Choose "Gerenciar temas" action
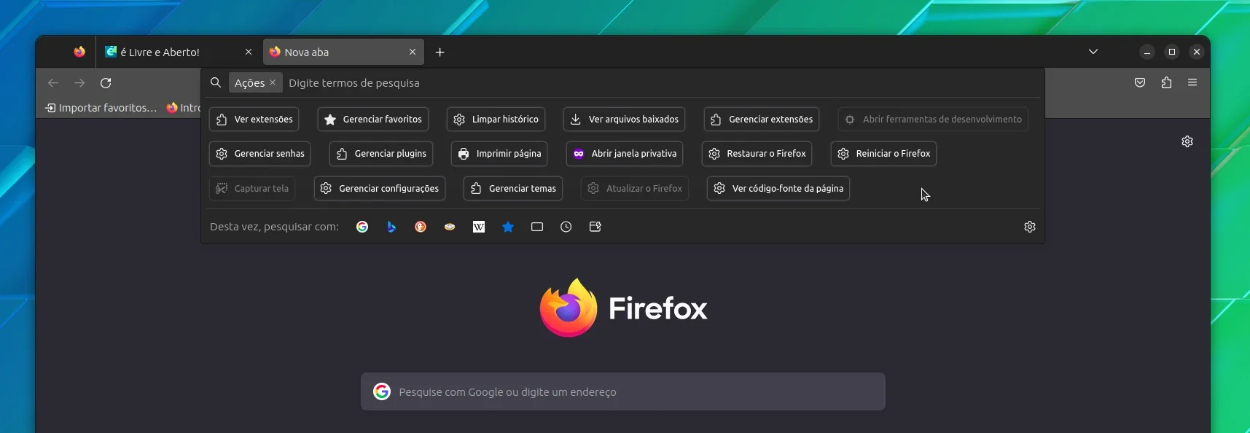1250x433 pixels. click(x=512, y=189)
